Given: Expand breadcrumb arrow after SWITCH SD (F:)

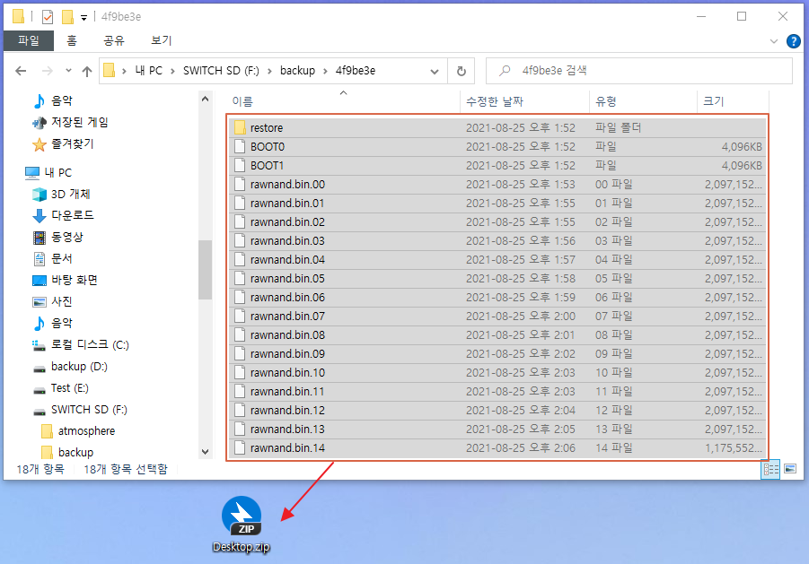Looking at the screenshot, I should (x=269, y=71).
